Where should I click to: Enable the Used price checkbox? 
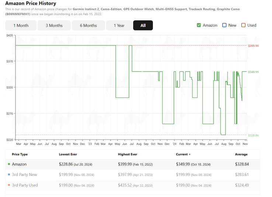pos(243,25)
